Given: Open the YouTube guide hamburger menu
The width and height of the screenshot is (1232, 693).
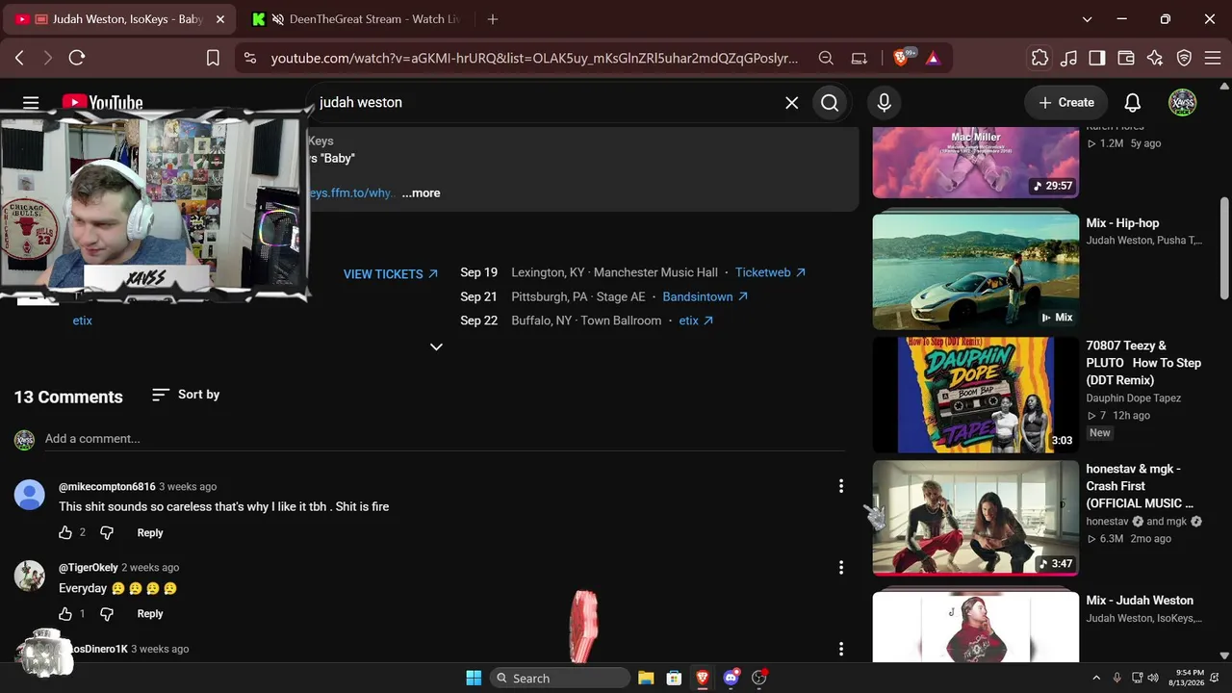Looking at the screenshot, I should tap(31, 102).
